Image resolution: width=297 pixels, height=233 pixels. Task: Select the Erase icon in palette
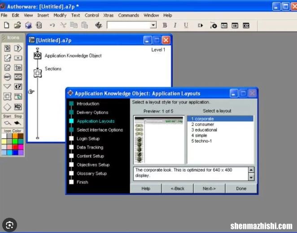[x=7, y=68]
